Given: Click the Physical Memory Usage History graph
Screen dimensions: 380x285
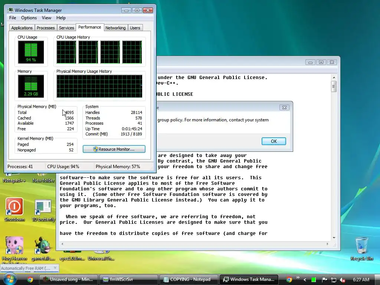Looking at the screenshot, I should [99, 86].
